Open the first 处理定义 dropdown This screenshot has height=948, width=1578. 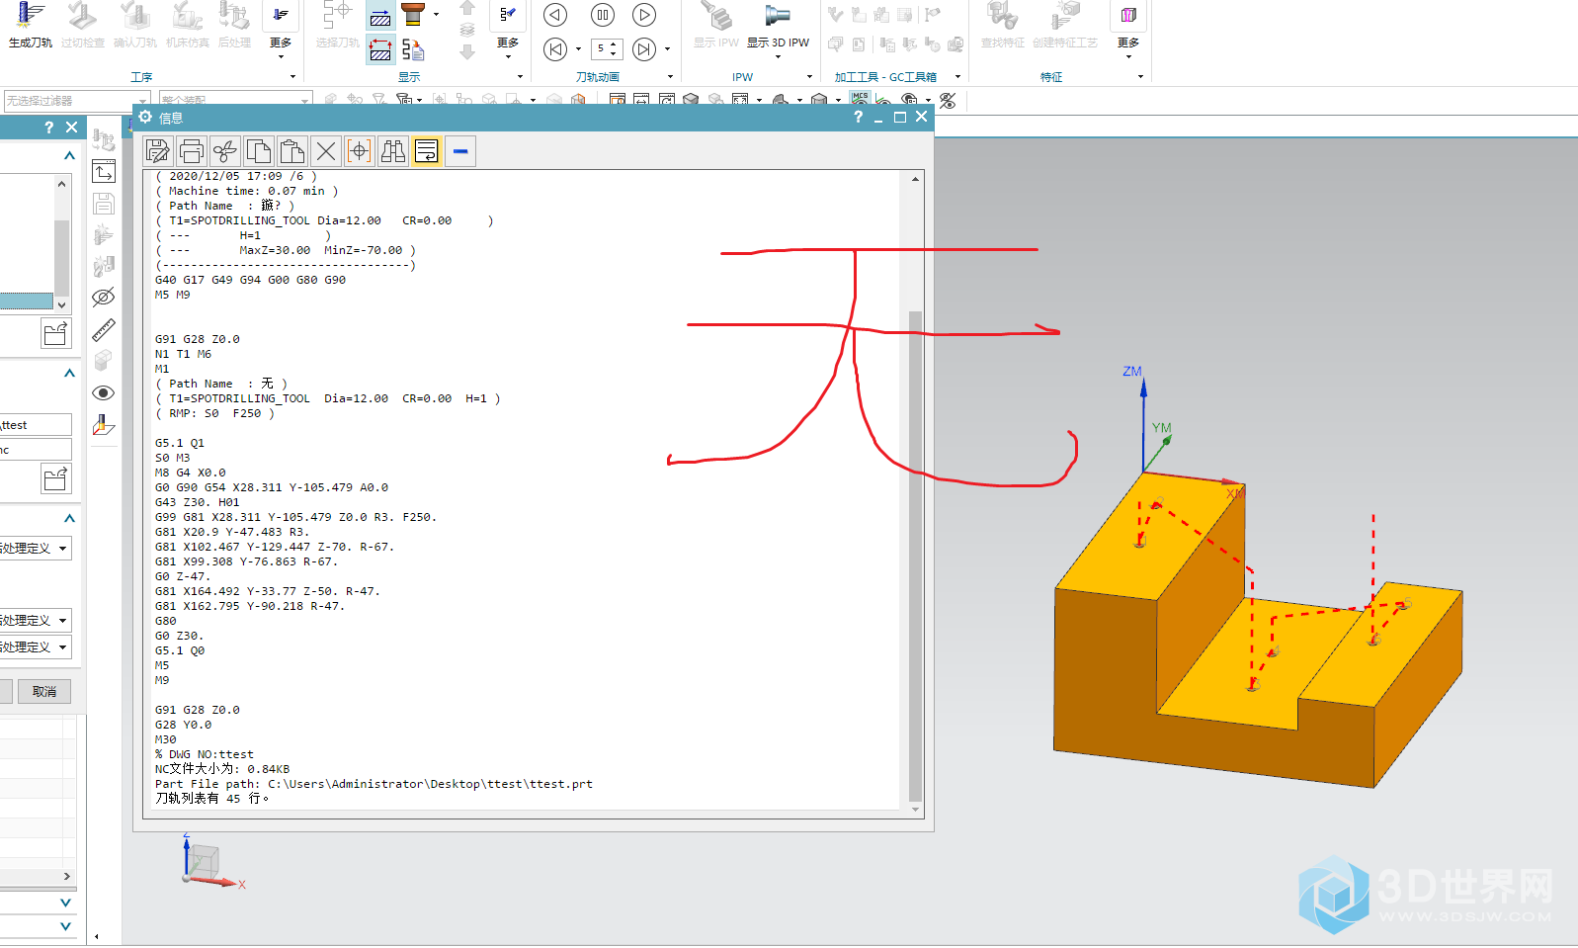(36, 548)
